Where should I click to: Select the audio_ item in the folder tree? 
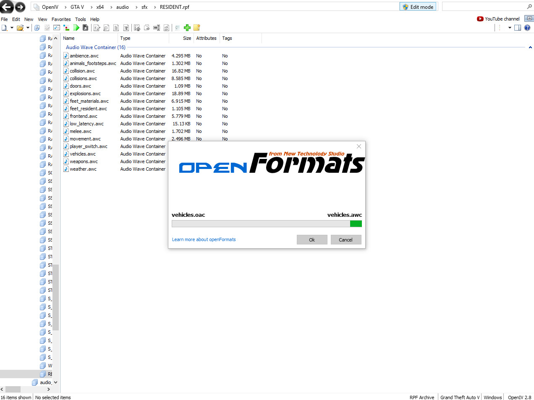(42, 382)
